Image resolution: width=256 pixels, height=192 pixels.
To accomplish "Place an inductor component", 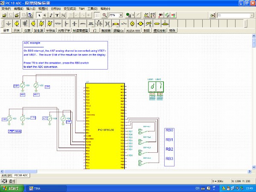I will coord(83,23).
